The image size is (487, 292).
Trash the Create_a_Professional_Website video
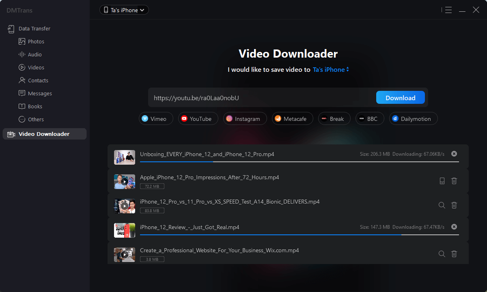pyautogui.click(x=454, y=254)
